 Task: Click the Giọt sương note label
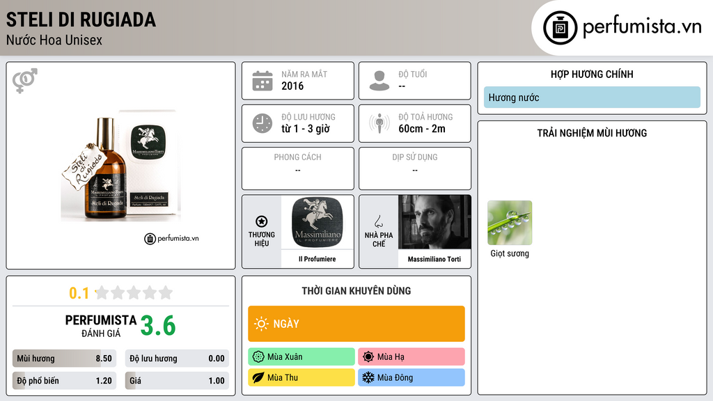pos(510,253)
